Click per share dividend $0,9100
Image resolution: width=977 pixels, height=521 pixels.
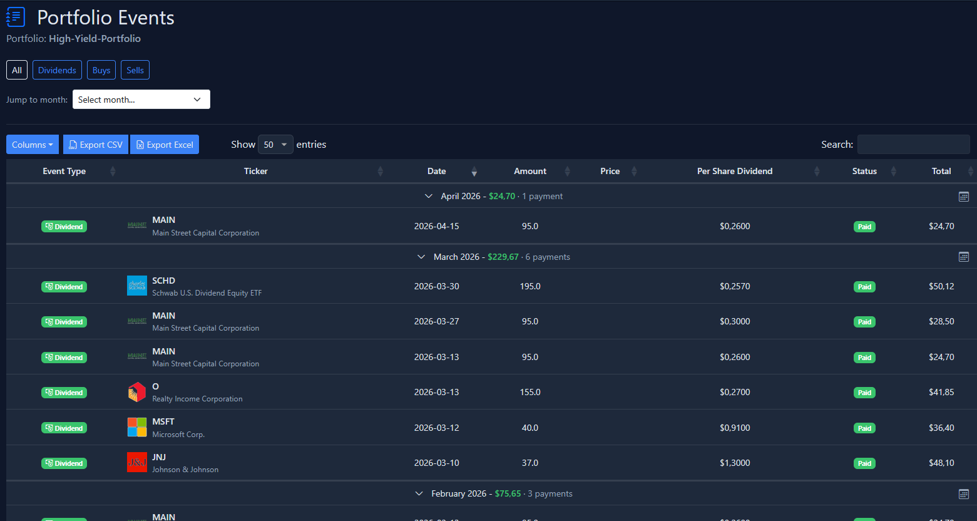point(735,428)
